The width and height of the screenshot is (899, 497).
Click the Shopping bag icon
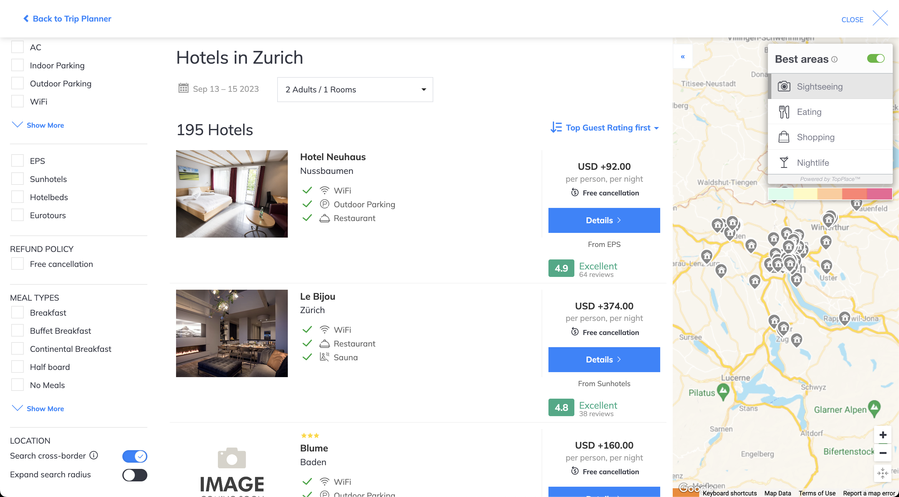click(x=784, y=137)
